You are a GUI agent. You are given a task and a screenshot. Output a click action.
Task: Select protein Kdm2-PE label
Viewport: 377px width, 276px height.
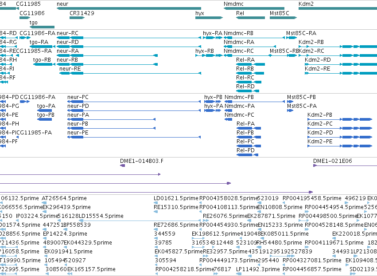click(320, 142)
